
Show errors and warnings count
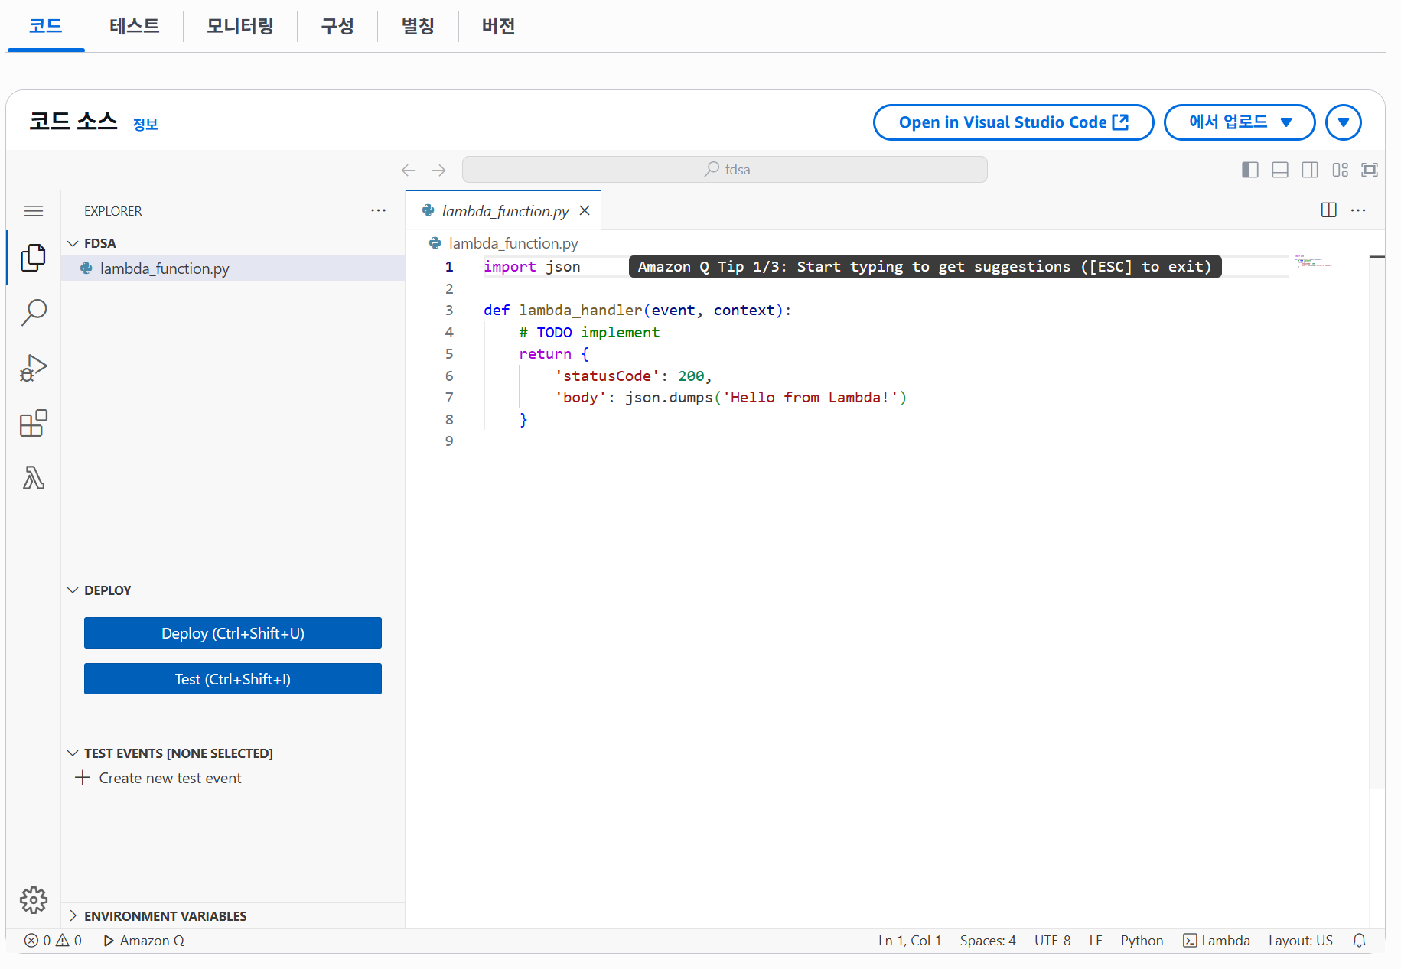click(x=53, y=941)
